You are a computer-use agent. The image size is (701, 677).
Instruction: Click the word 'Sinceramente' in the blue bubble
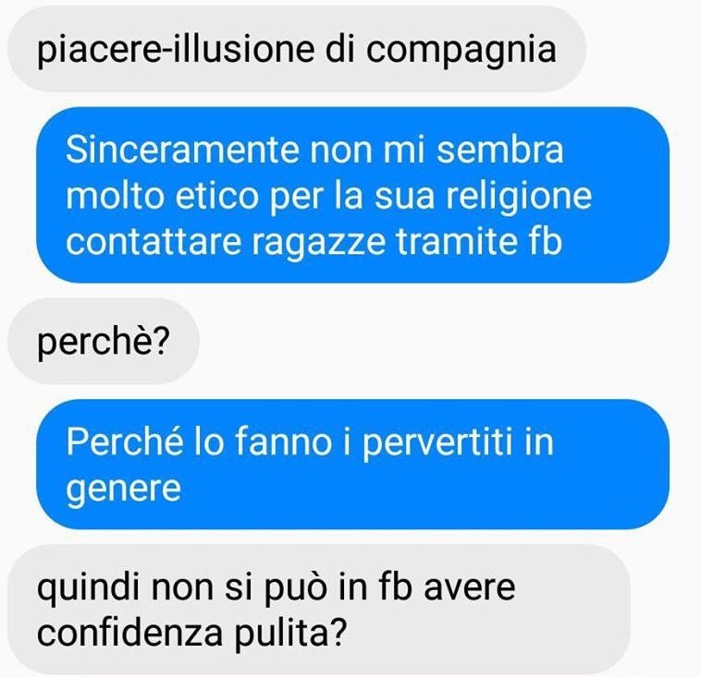click(181, 149)
